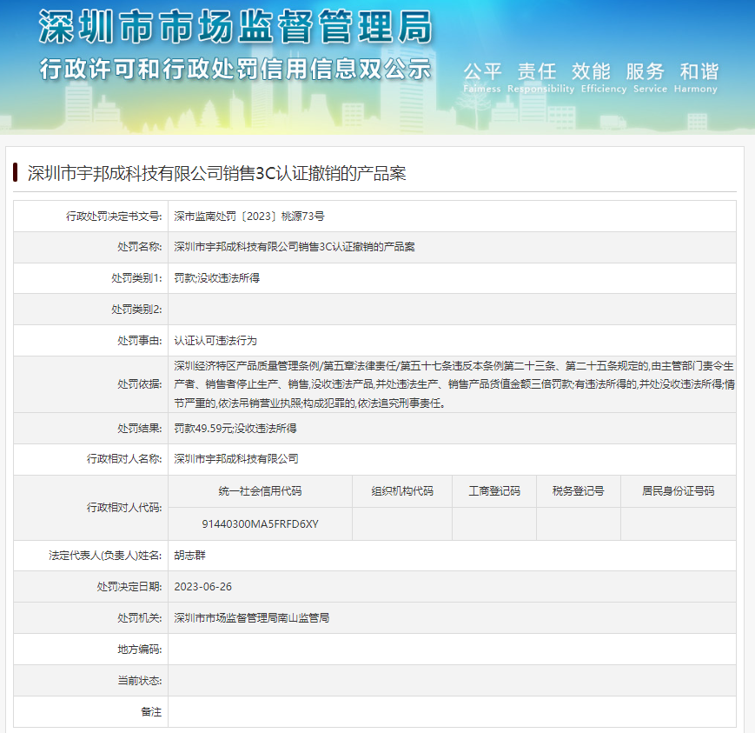This screenshot has width=755, height=733.
Task: Click the page heading about 宇邦成科技 3C case
Action: tap(216, 174)
